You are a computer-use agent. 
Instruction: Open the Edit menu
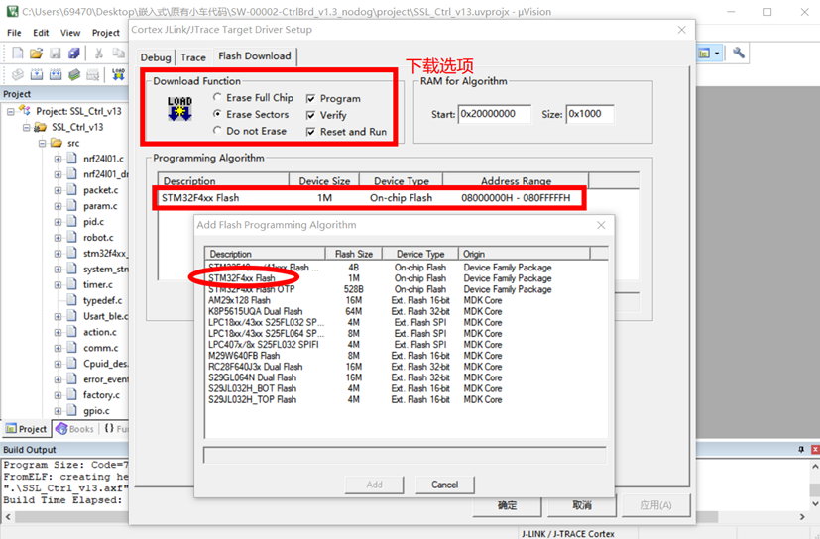41,33
